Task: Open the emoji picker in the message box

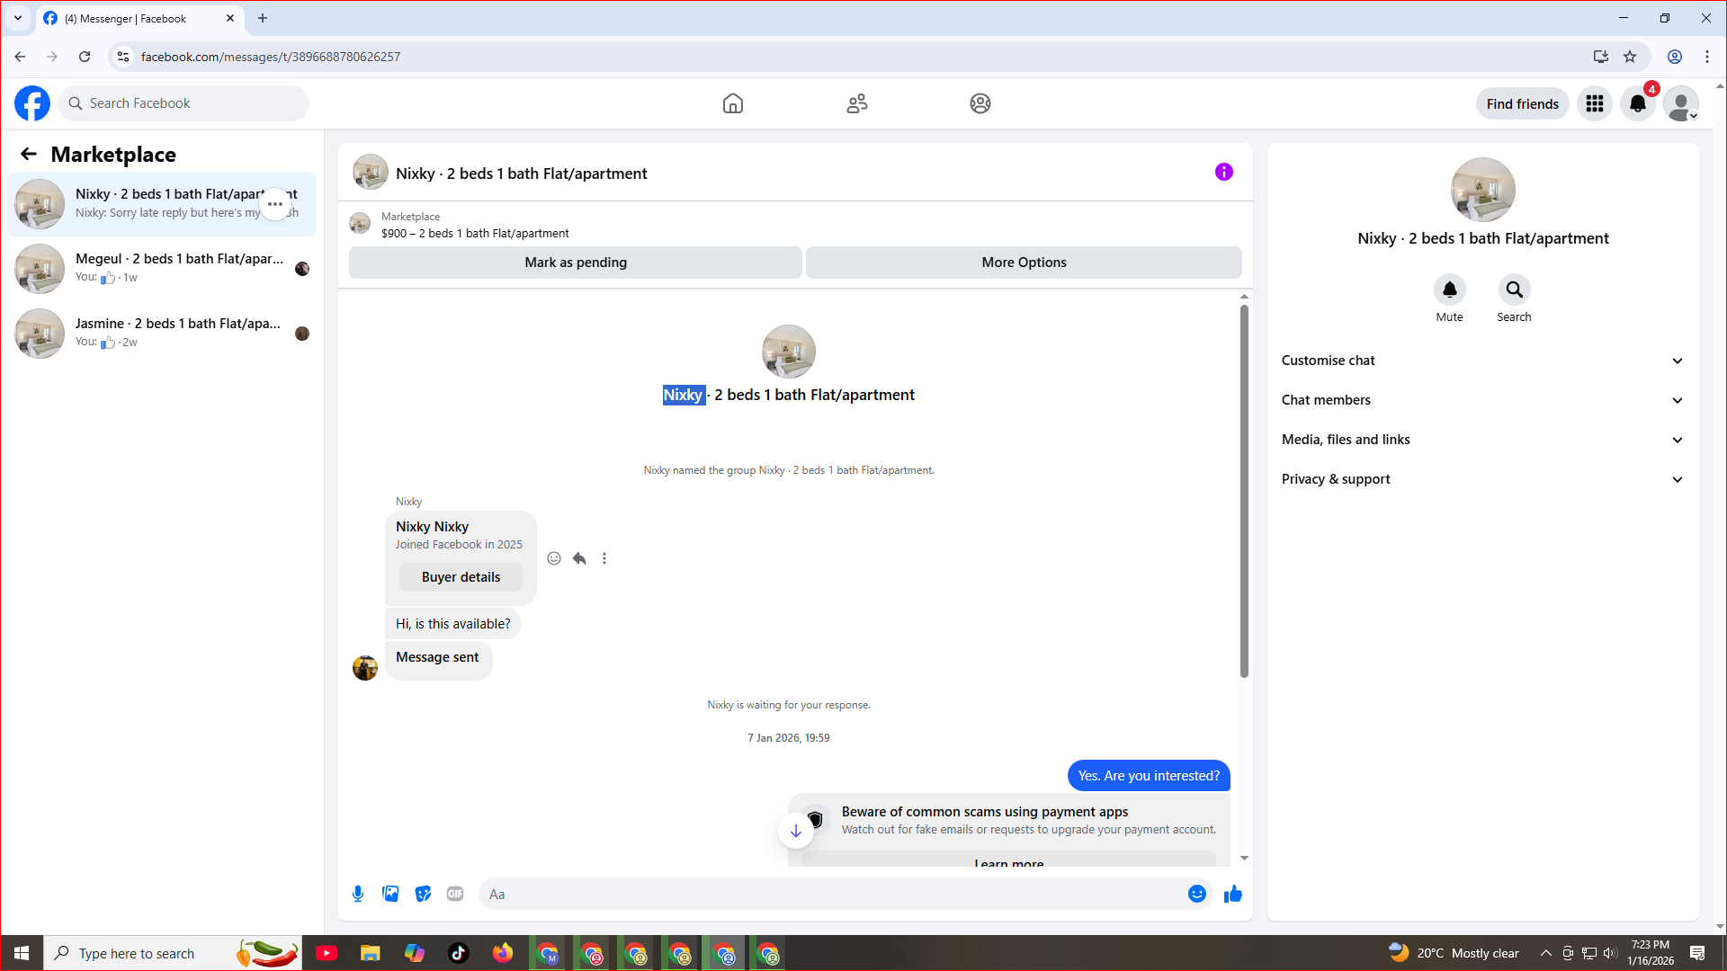Action: 1196,894
